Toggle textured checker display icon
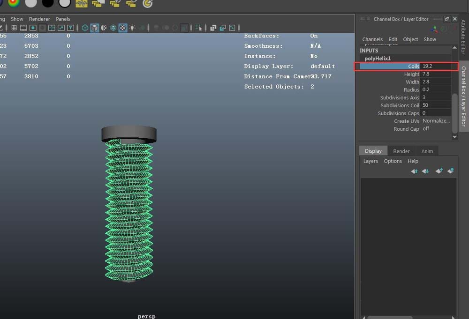The height and width of the screenshot is (319, 469). point(122,28)
